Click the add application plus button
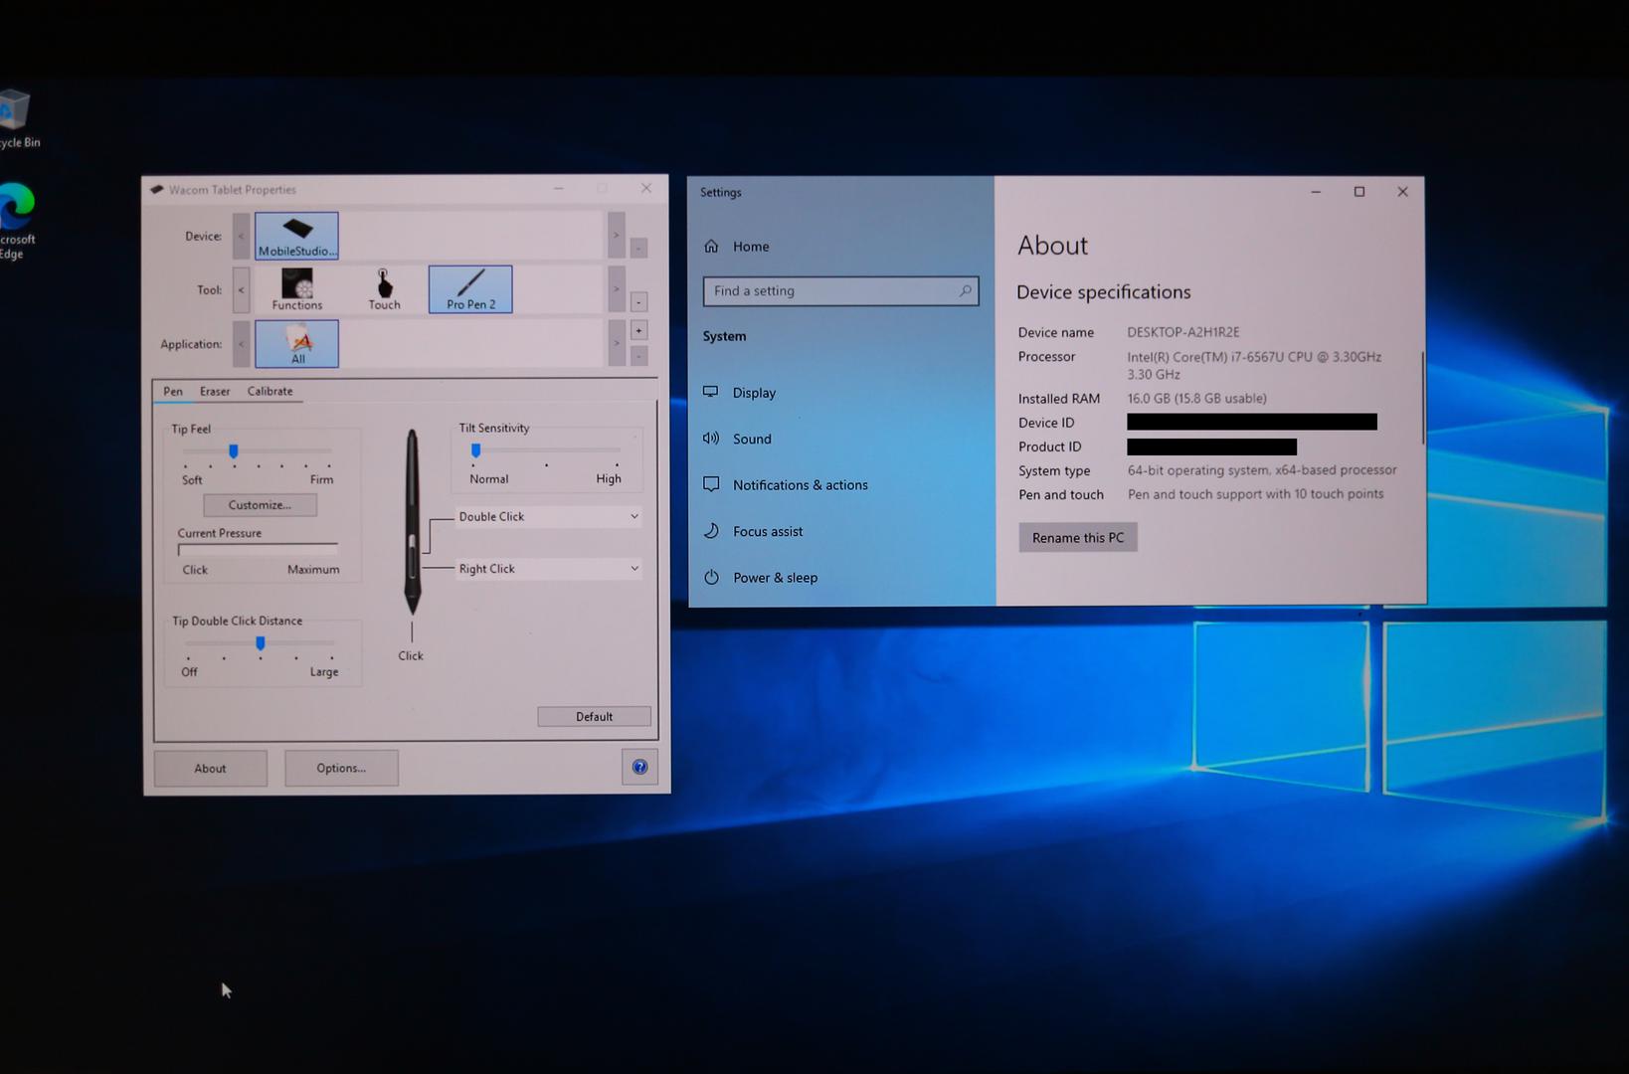 click(x=638, y=330)
